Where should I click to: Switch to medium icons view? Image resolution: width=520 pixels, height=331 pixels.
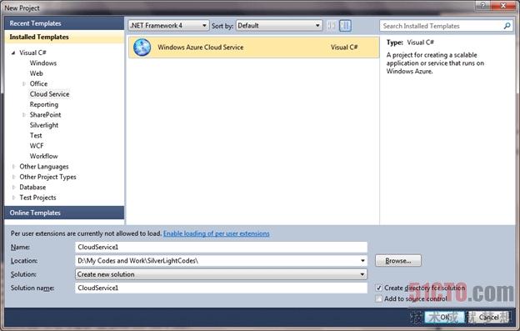click(x=345, y=26)
